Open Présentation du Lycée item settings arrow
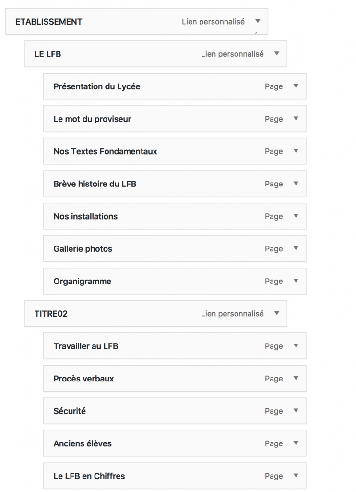The width and height of the screenshot is (356, 492). [x=296, y=86]
